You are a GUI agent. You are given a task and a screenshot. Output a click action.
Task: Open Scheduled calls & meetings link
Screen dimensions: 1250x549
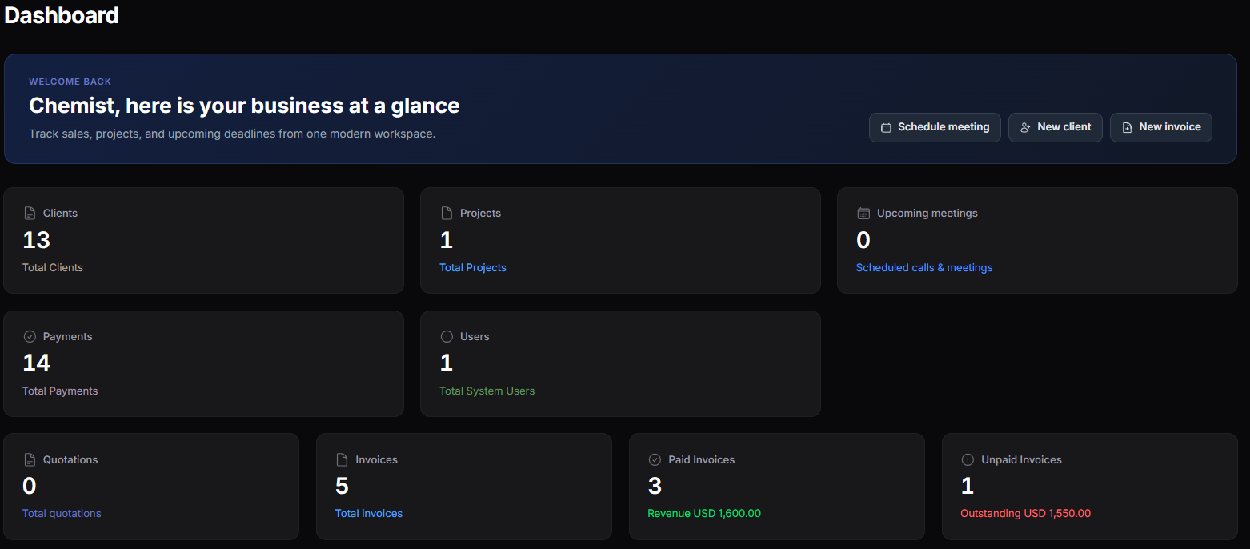(x=924, y=267)
